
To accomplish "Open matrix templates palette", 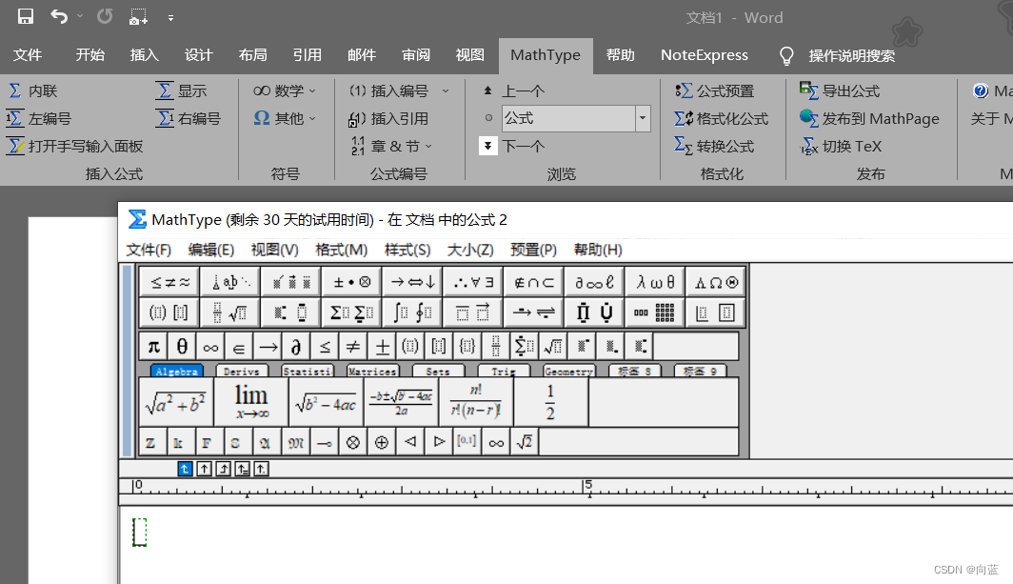I will pos(655,313).
